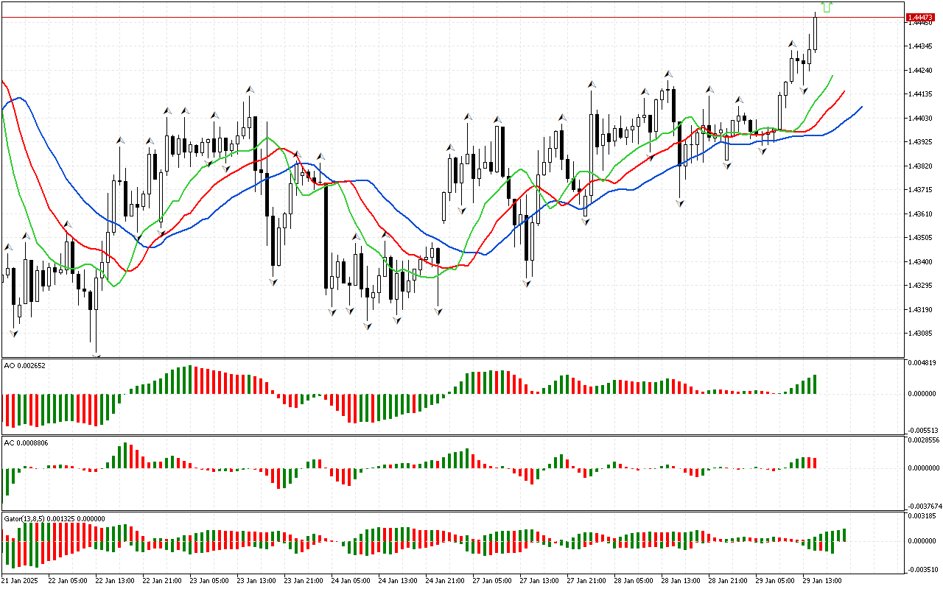
Task: Click Gator scale maximum value 0.003185
Action: click(923, 517)
